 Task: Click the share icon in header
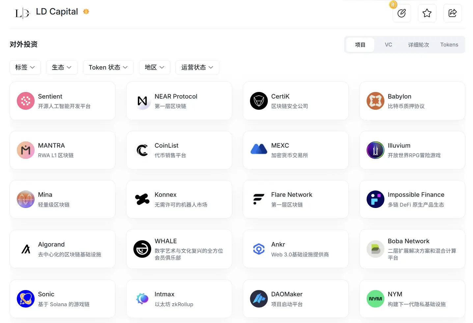pyautogui.click(x=452, y=13)
